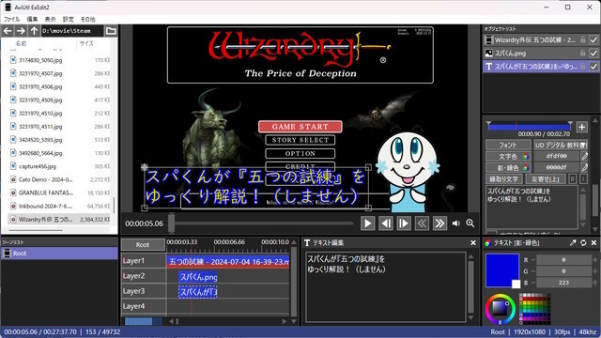Screen dimensions: 601x338
Task: Decrease the B value with minus
Action: pos(533,283)
